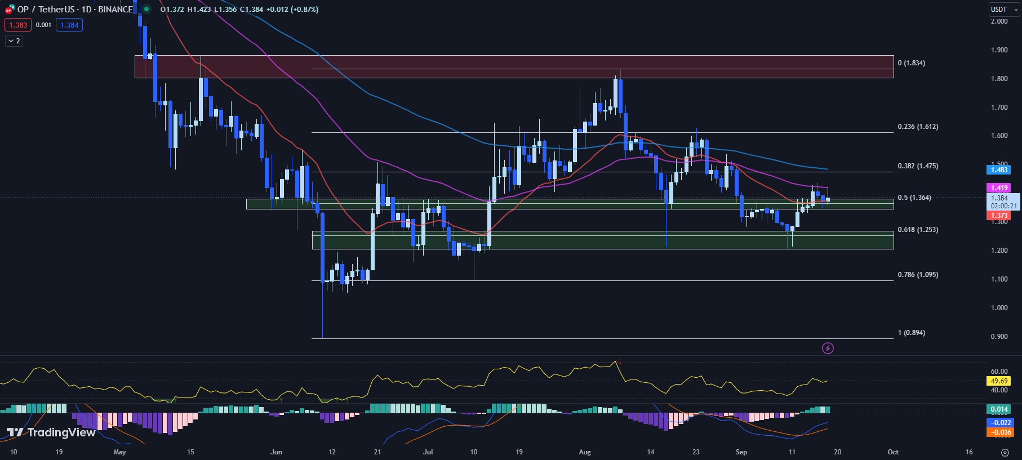Image resolution: width=1022 pixels, height=460 pixels.
Task: Select the Fibonacci label 0.618 (1.253)
Action: coord(918,230)
